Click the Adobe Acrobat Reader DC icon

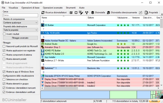[43, 41]
